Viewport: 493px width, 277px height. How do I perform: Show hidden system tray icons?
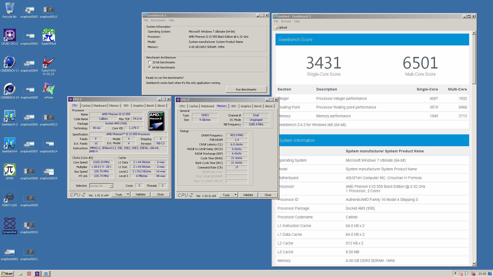tap(455, 274)
